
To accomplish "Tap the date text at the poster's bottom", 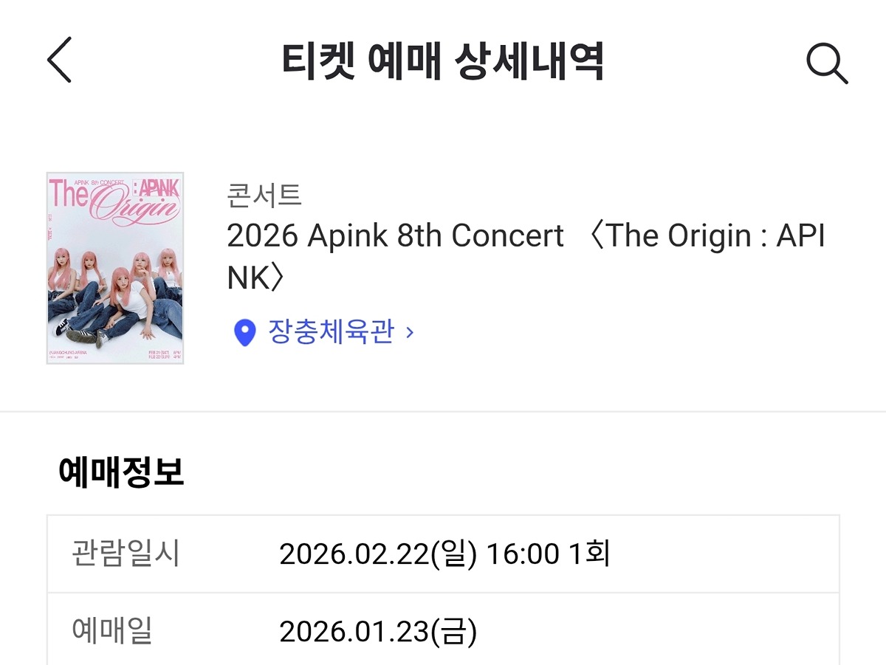I will [161, 354].
